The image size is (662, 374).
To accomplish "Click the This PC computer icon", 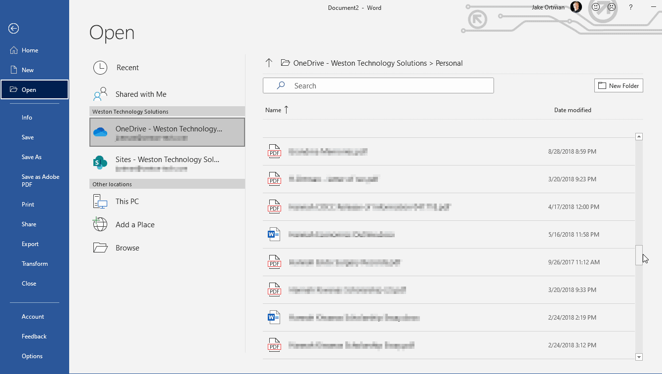I will [100, 202].
